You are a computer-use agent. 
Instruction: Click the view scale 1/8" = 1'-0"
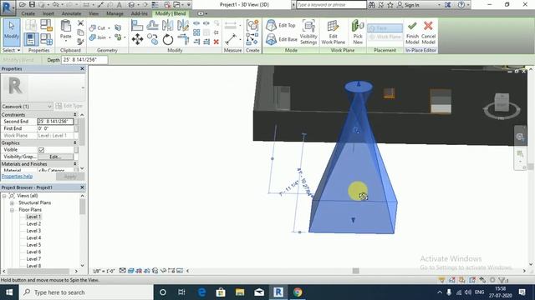104,271
